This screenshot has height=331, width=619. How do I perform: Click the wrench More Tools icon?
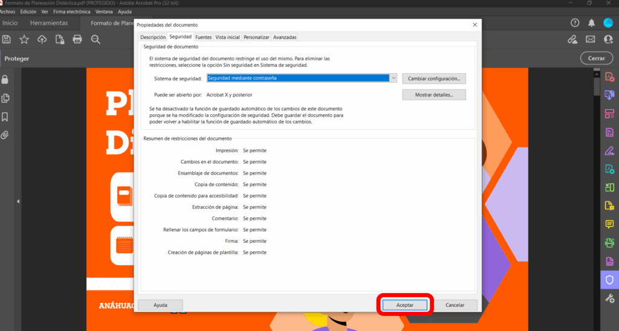[609, 298]
